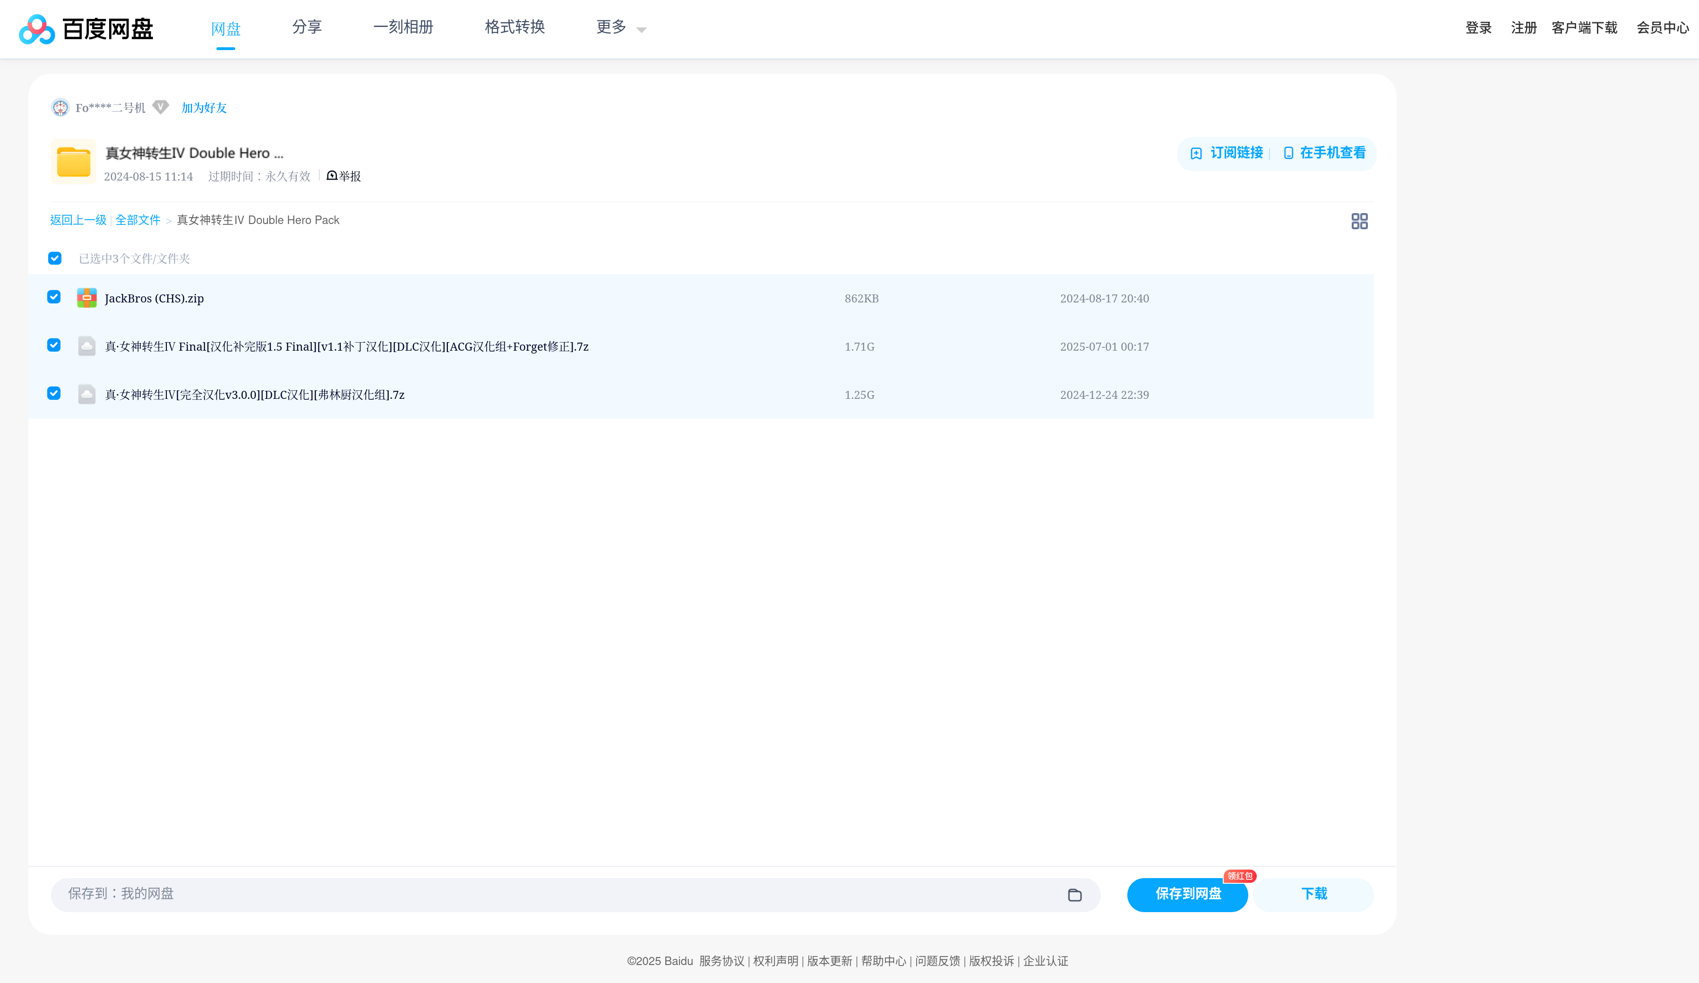Click the 保存到：我的网盘 path field
This screenshot has width=1699, height=983.
(575, 895)
